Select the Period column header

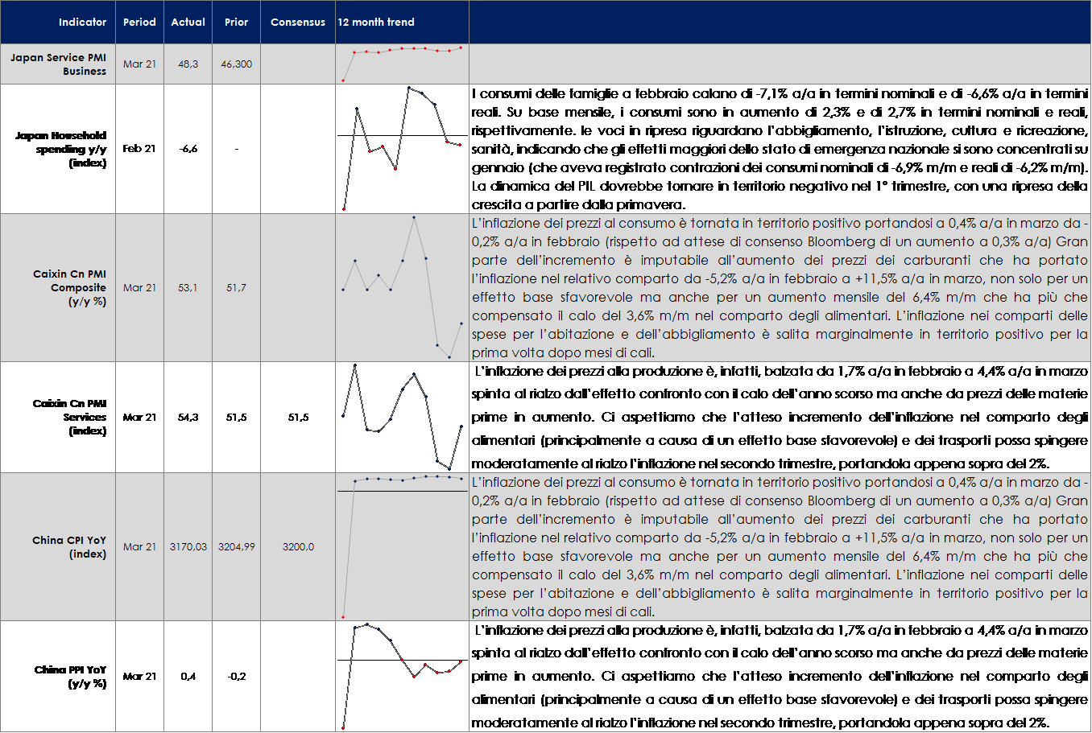139,22
